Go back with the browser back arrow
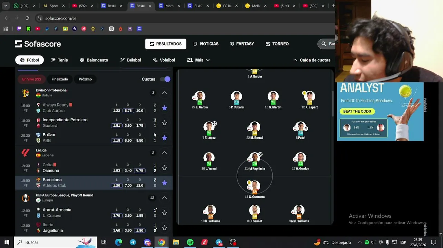Viewport: 443px width, 248px height. tap(7, 18)
